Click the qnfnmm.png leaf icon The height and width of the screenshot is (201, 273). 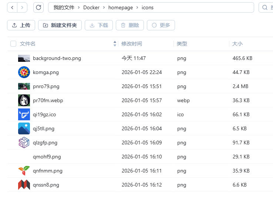tap(24, 171)
